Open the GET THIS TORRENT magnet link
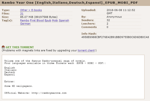The height and width of the screenshot is (101, 150). pos(19,47)
